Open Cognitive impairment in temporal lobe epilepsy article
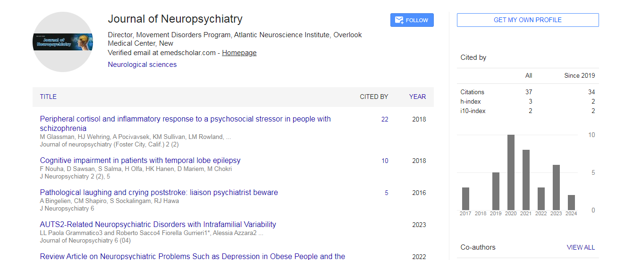Viewport: 633px width, 260px height. (140, 161)
